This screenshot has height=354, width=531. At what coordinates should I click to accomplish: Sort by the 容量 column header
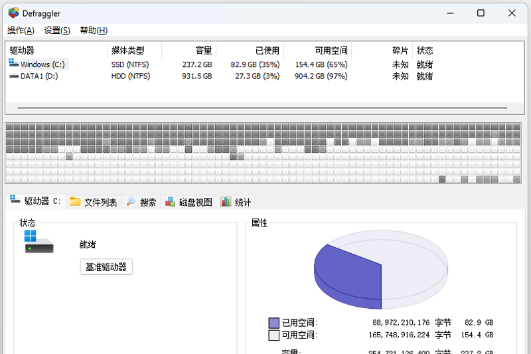coord(189,50)
